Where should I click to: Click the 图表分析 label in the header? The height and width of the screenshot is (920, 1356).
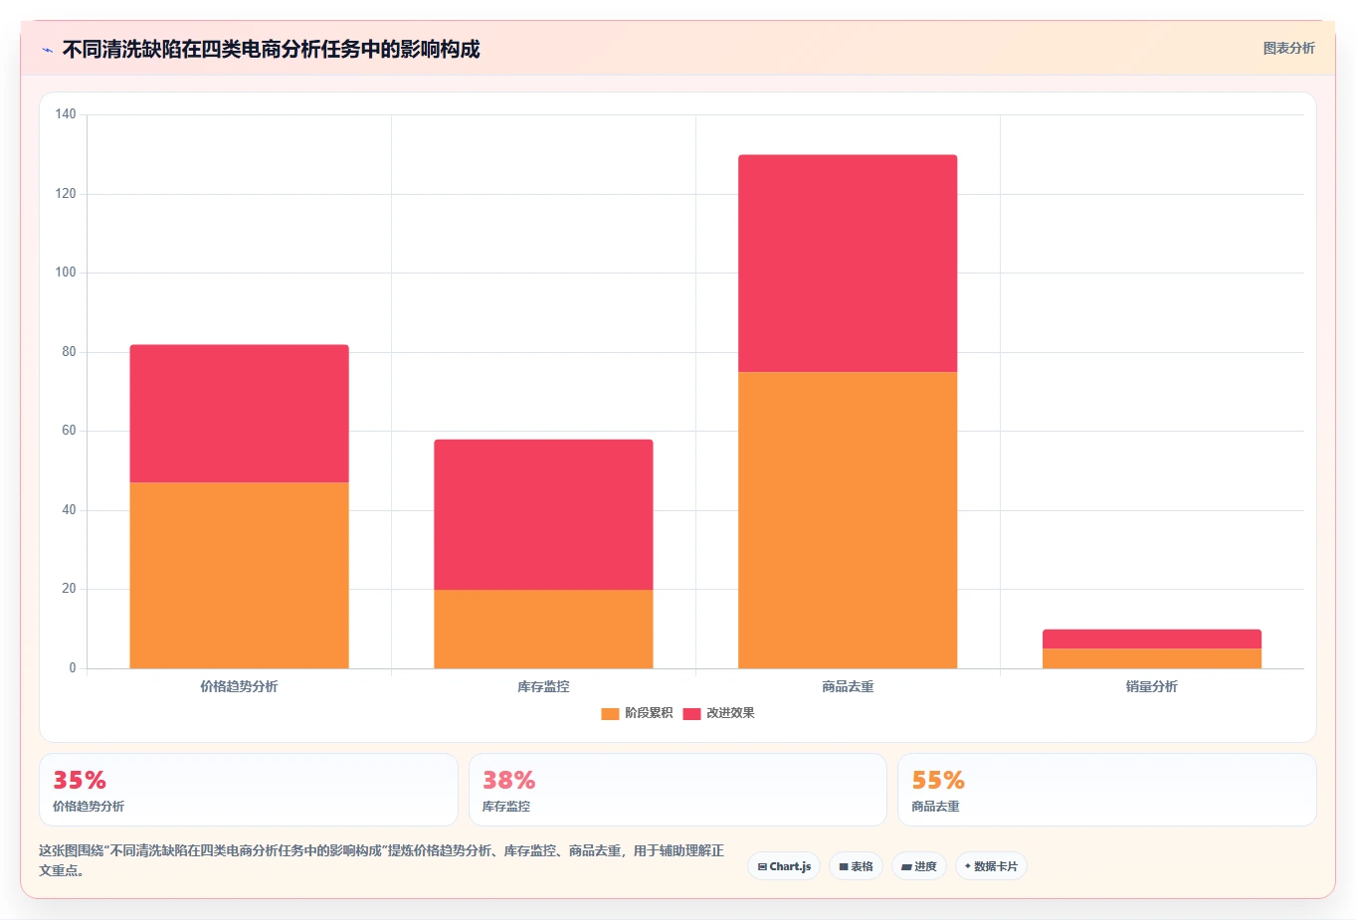1288,48
